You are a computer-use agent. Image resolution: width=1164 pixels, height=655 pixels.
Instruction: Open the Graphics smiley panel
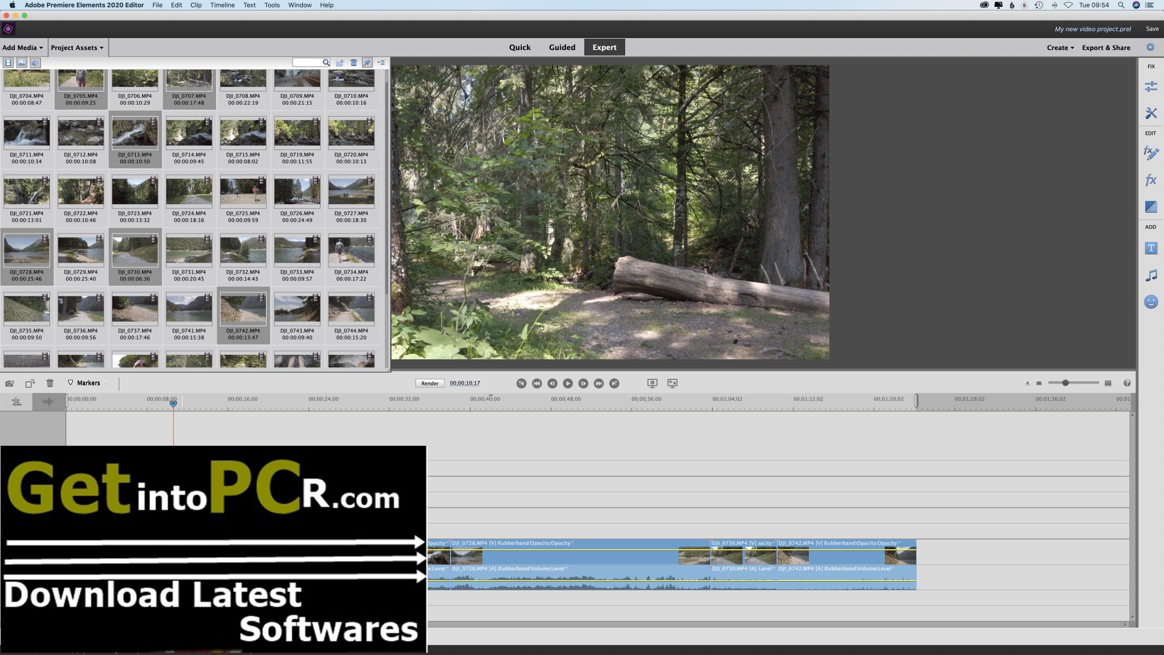coord(1151,302)
